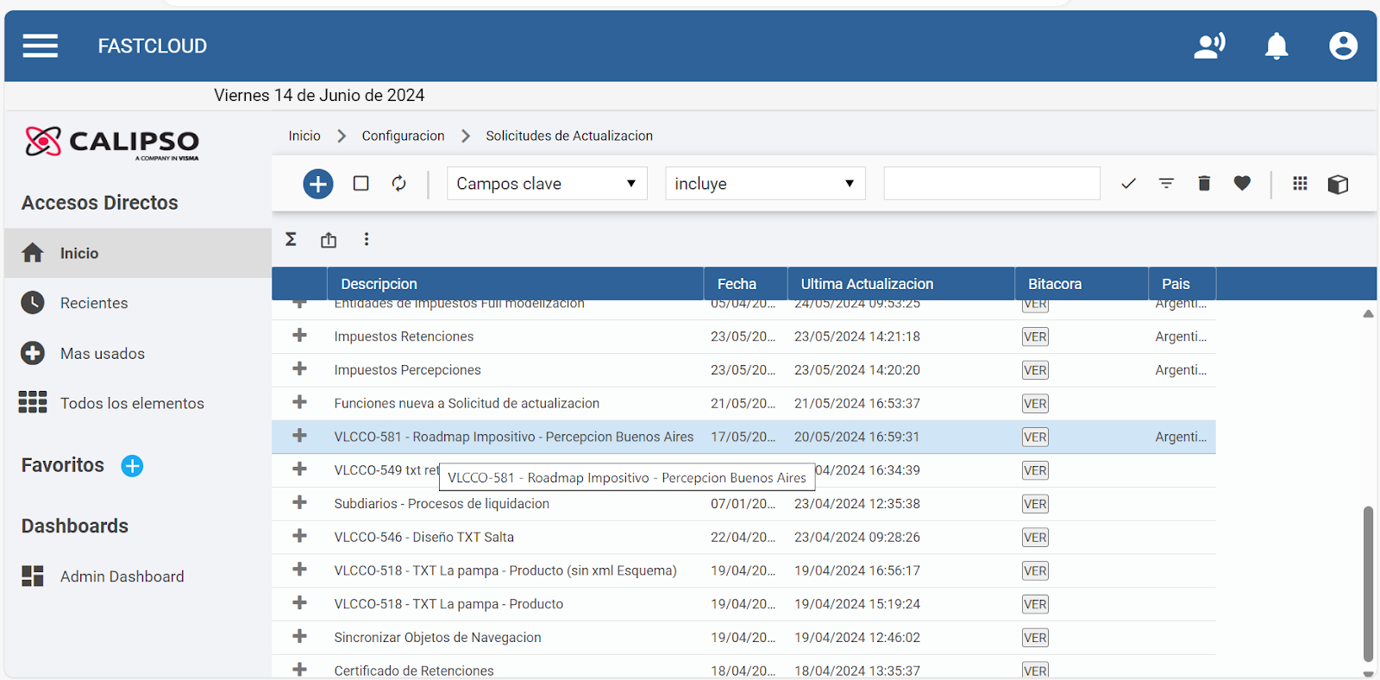The width and height of the screenshot is (1380, 680).
Task: Open more options vertical dots
Action: coord(367,239)
